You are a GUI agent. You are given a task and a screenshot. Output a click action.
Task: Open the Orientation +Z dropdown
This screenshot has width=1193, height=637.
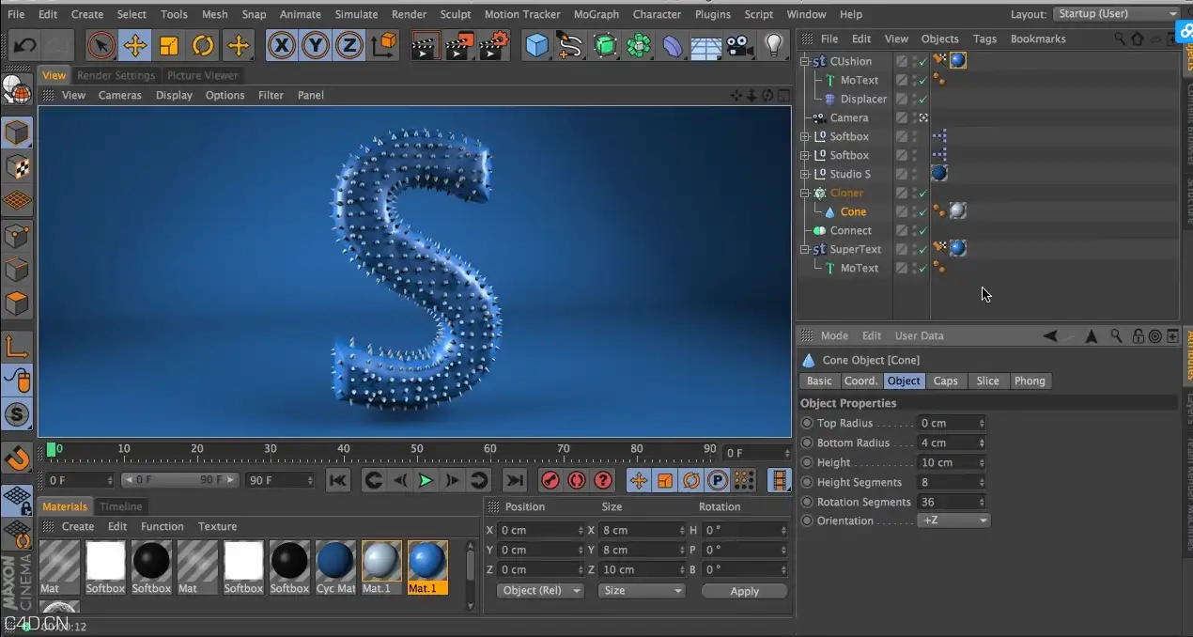(x=953, y=520)
